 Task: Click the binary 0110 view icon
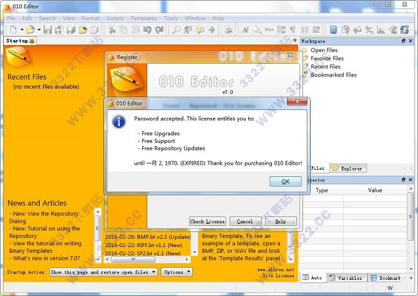(316, 30)
